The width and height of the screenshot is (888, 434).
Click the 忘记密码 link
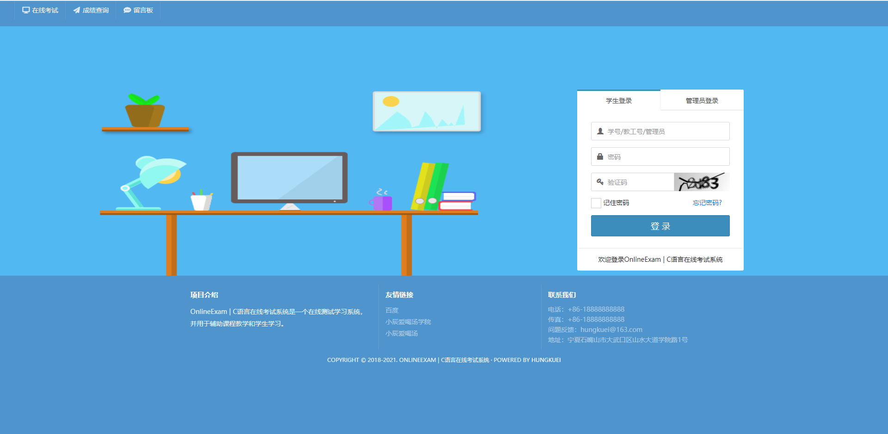pos(707,203)
